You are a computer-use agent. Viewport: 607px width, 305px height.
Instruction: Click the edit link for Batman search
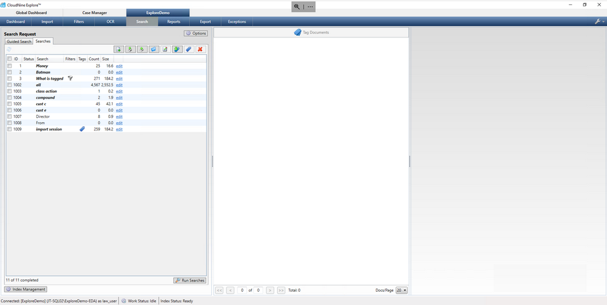pos(119,72)
